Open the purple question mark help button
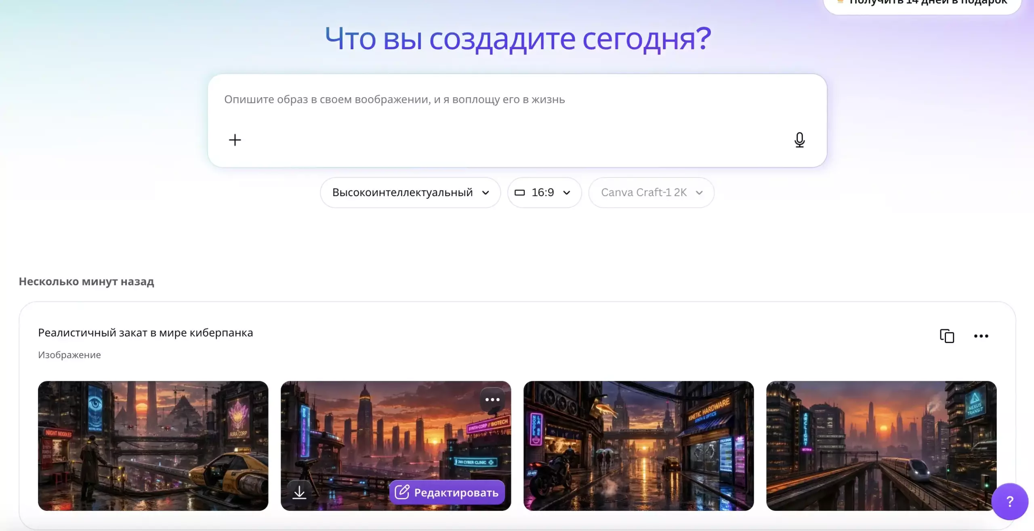Image resolution: width=1034 pixels, height=531 pixels. [1010, 502]
